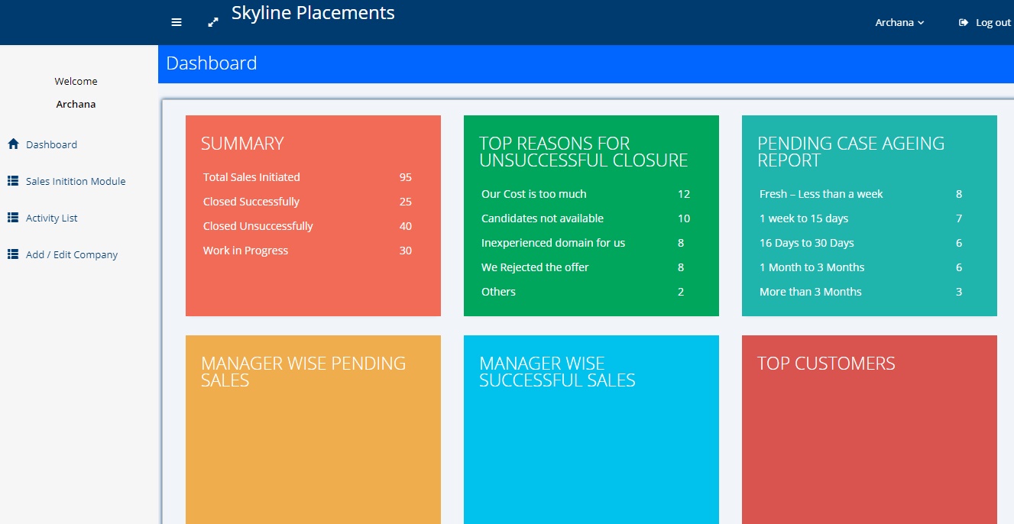Select the Work in Progress row
The width and height of the screenshot is (1014, 524).
coord(308,251)
